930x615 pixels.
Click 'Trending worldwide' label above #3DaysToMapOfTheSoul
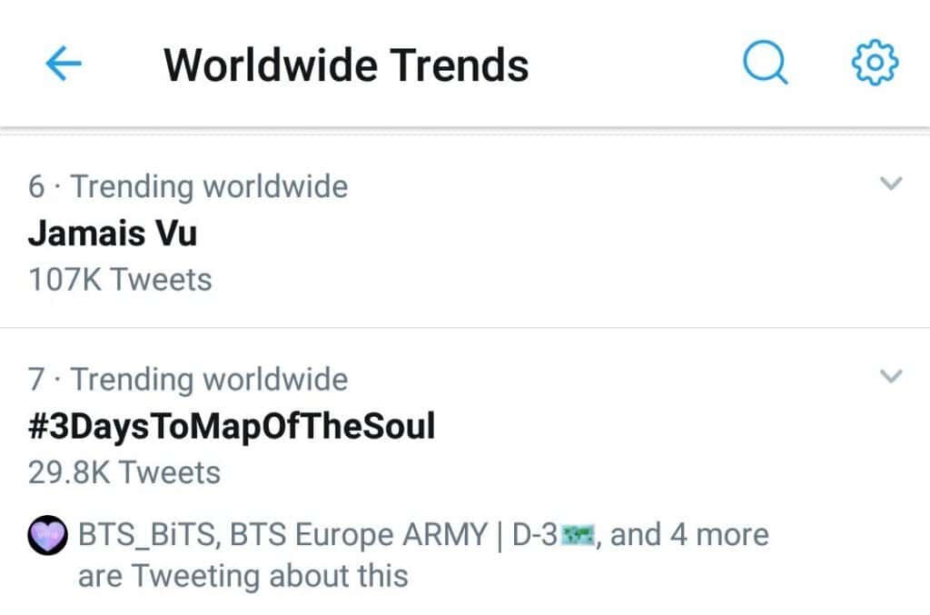[209, 379]
